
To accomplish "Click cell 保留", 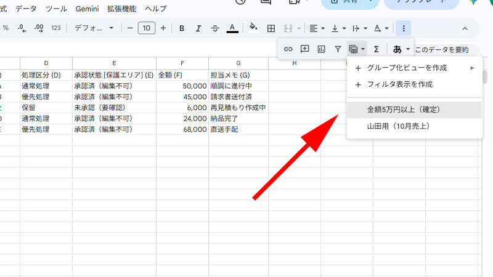I will click(46, 108).
